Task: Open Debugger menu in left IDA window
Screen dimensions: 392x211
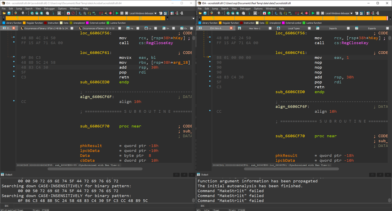Action: coord(49,9)
